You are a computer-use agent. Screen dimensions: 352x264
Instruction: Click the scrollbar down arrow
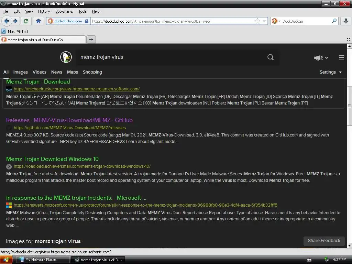[349, 245]
